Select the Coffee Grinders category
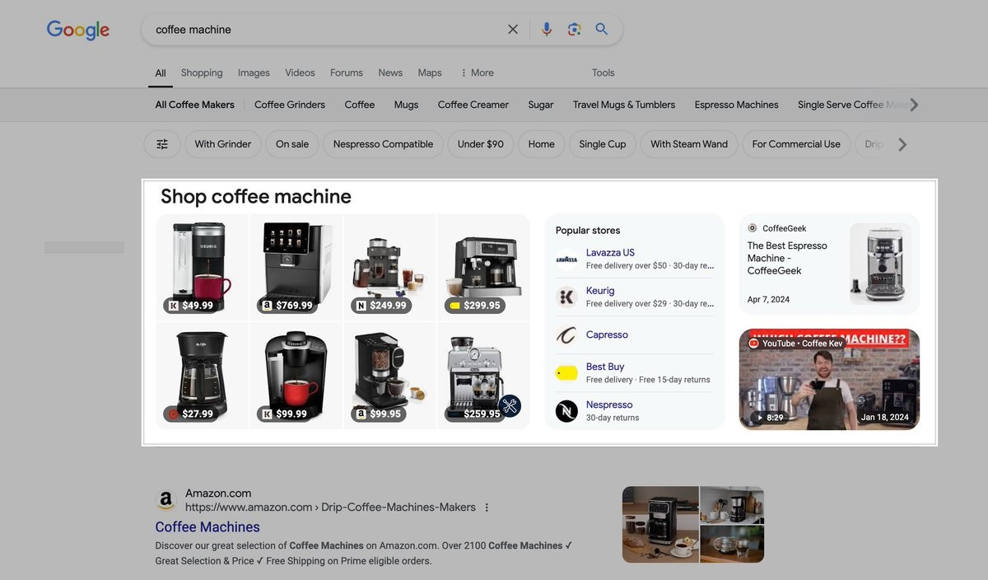Image resolution: width=988 pixels, height=580 pixels. click(290, 105)
